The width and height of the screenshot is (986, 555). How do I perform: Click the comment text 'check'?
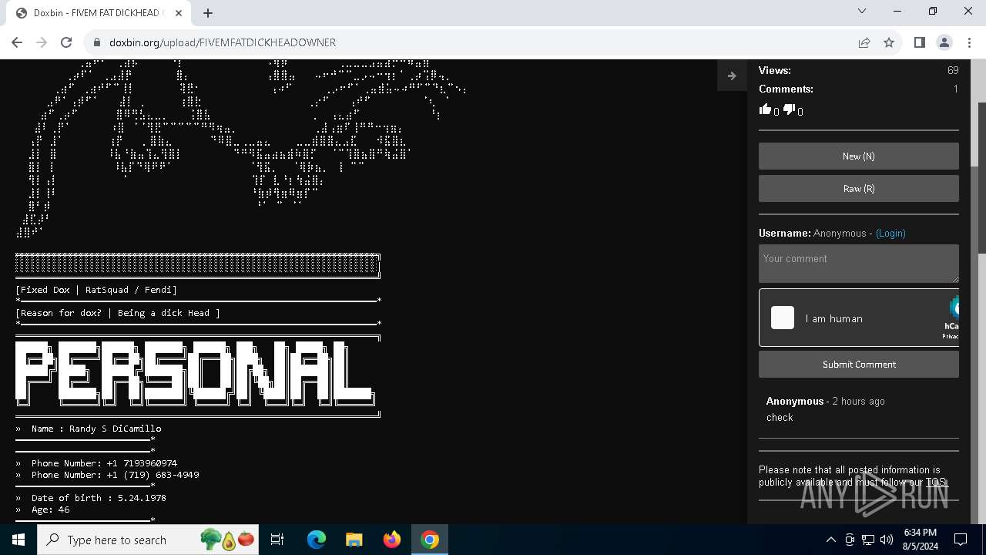coord(780,417)
